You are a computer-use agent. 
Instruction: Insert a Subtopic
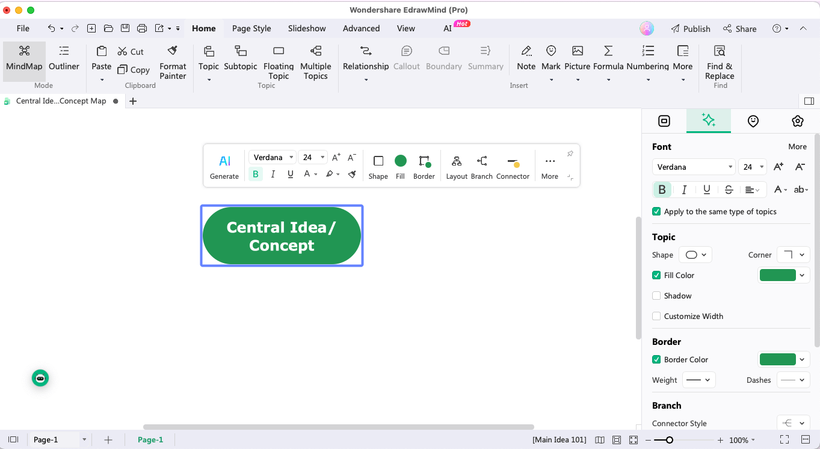tap(241, 59)
